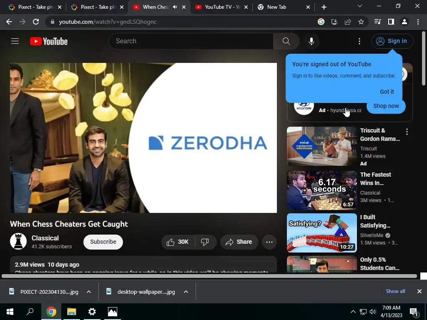Mute the When Chess tab audio
427x320 pixels.
tap(175, 7)
